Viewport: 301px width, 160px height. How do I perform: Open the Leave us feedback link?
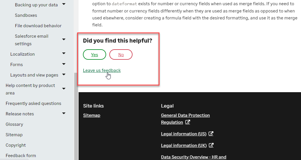click(102, 70)
